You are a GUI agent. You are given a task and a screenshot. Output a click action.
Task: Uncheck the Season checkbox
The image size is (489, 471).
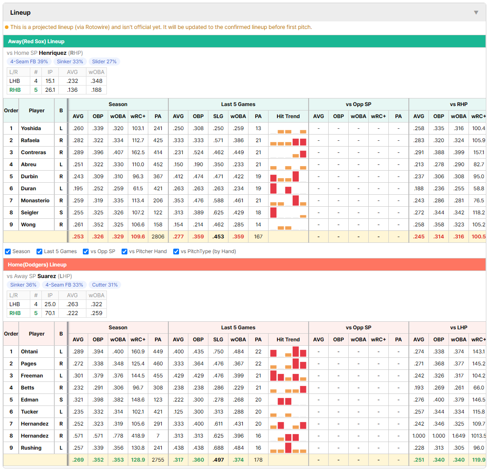click(8, 252)
